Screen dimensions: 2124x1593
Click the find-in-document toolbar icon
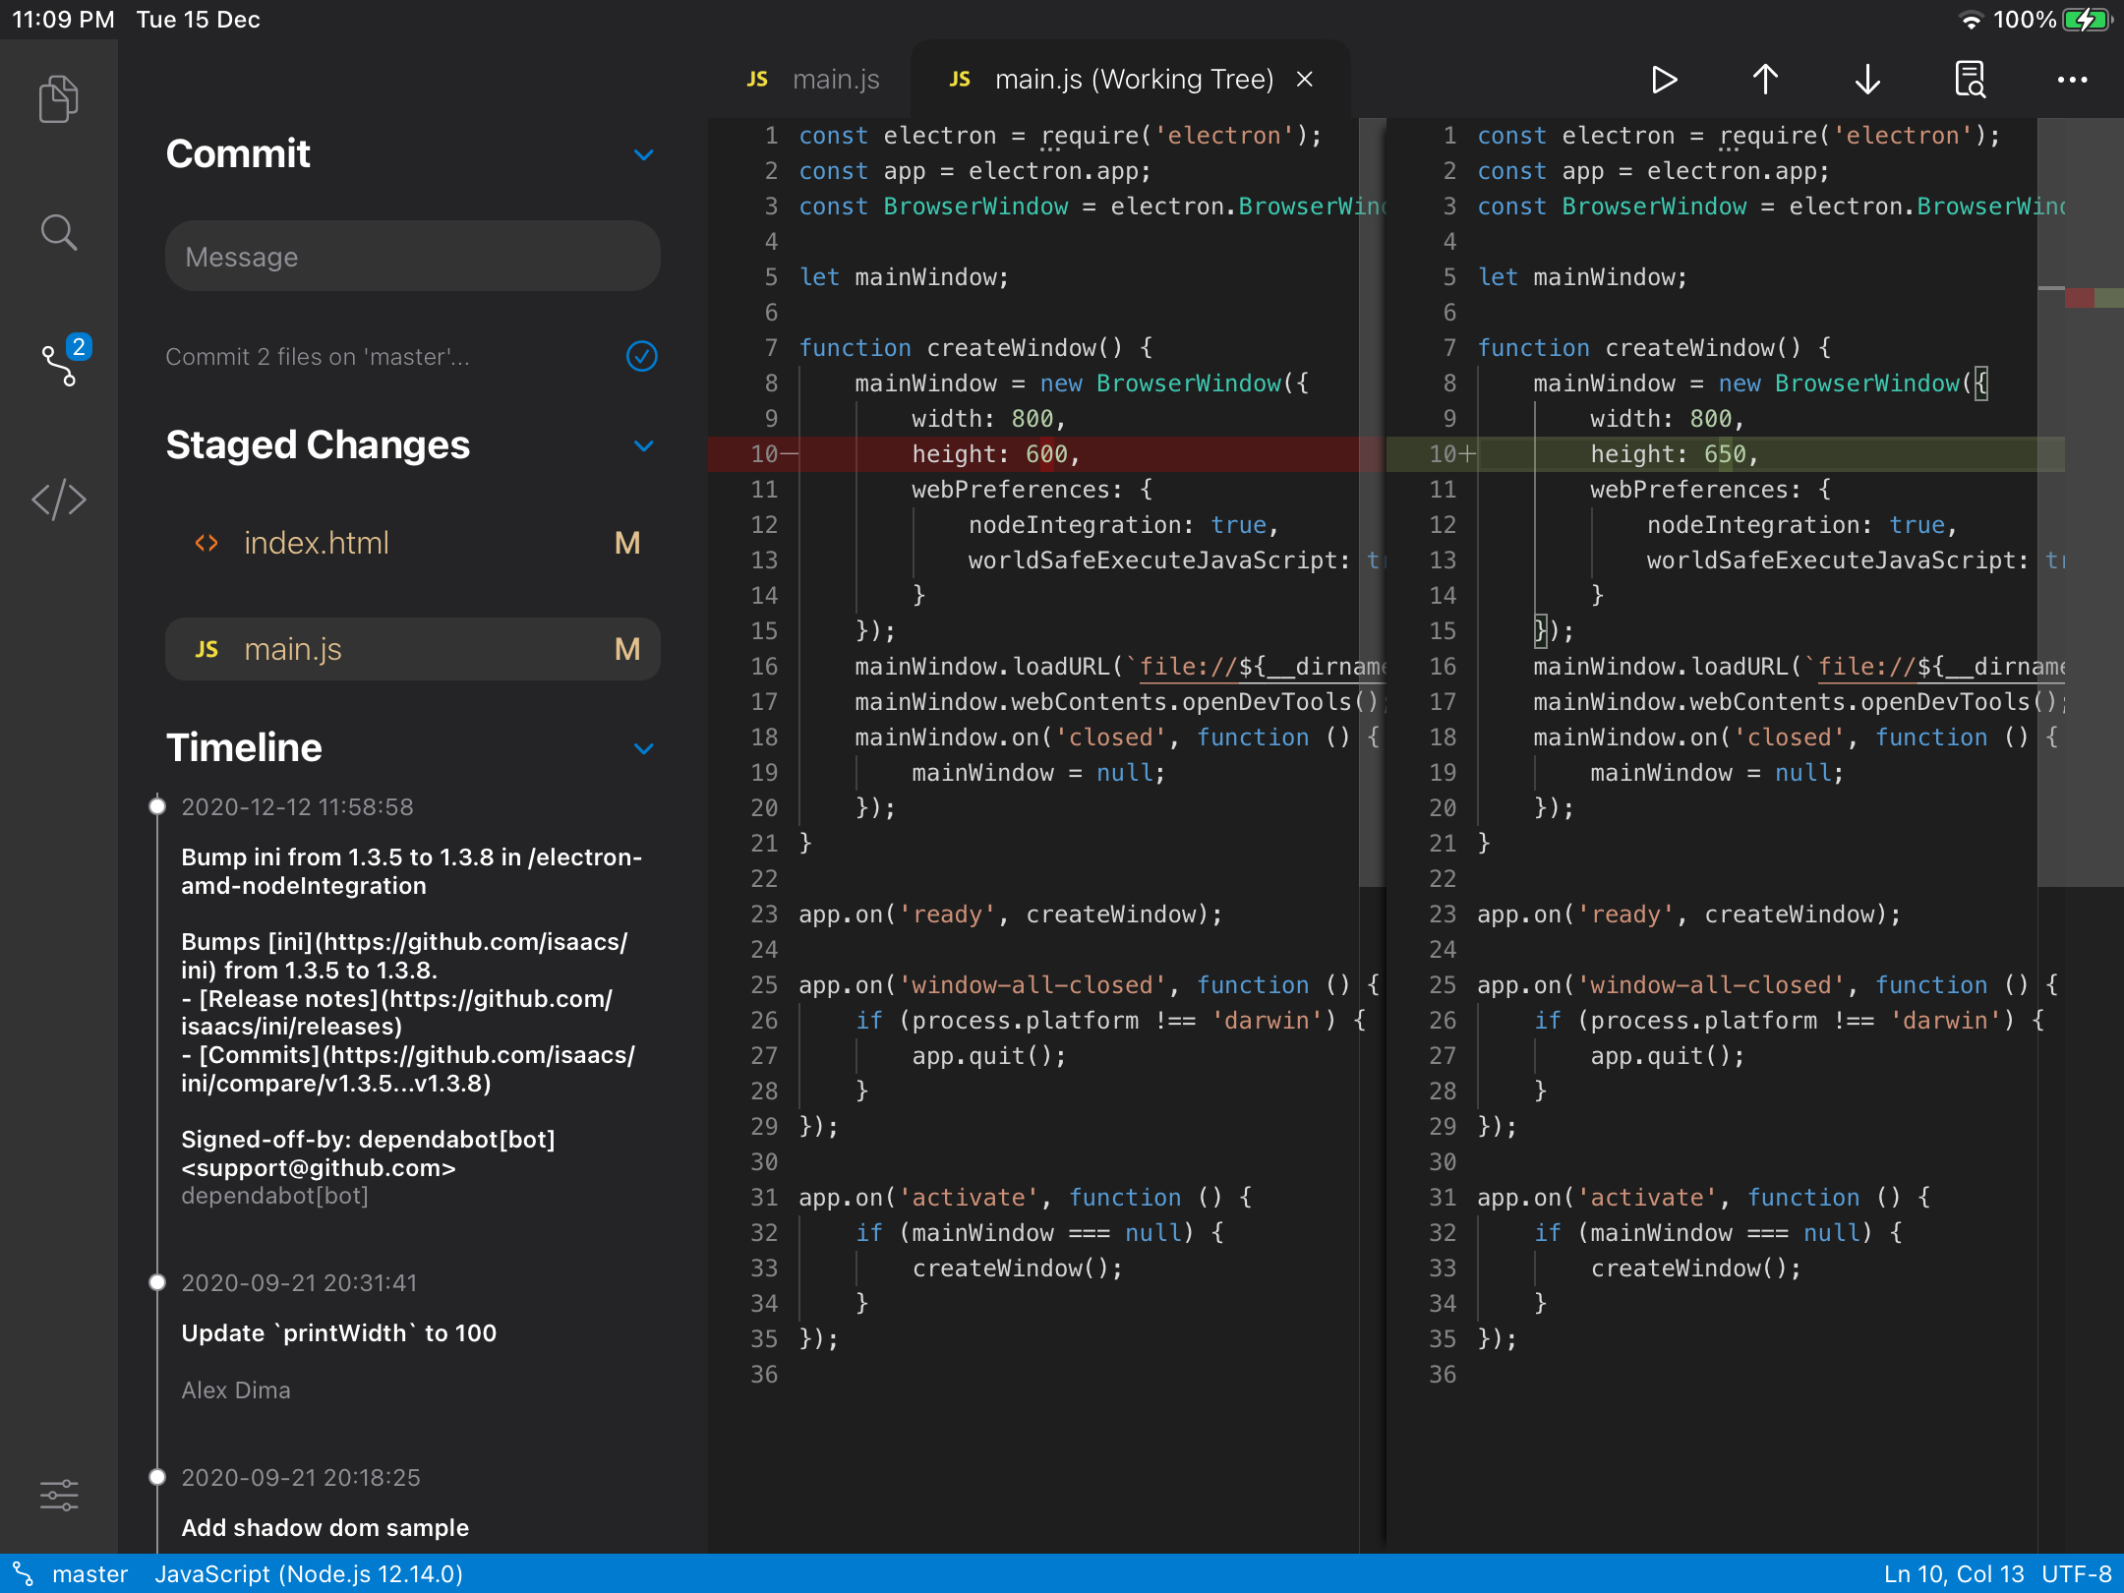tap(1970, 80)
